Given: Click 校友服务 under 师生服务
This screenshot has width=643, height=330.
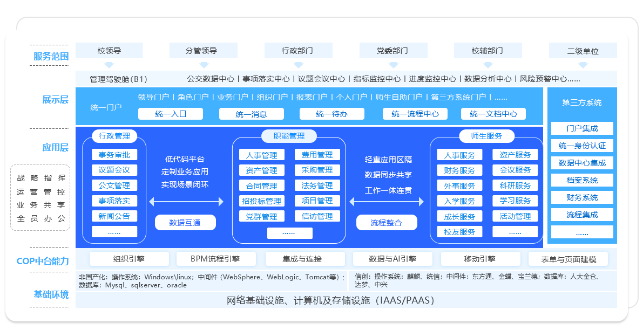Looking at the screenshot, I should coord(459,231).
